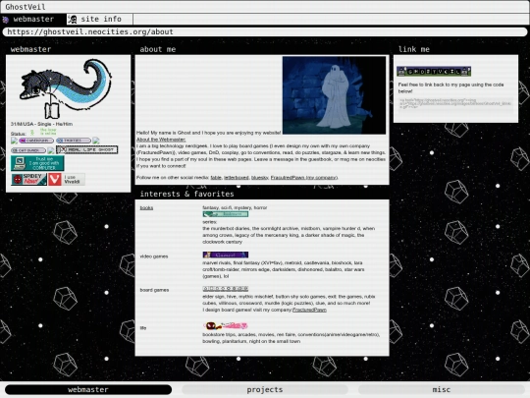Click the broken image before the purple blinkie

(x=14, y=141)
